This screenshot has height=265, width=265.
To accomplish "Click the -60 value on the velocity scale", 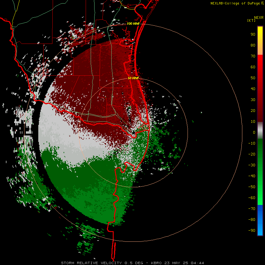I will click(x=252, y=198).
